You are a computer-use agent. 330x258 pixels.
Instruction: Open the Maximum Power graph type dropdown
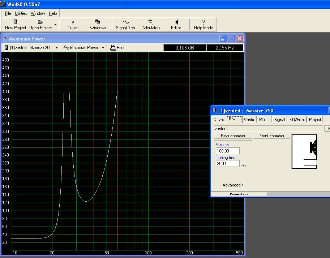click(x=103, y=48)
